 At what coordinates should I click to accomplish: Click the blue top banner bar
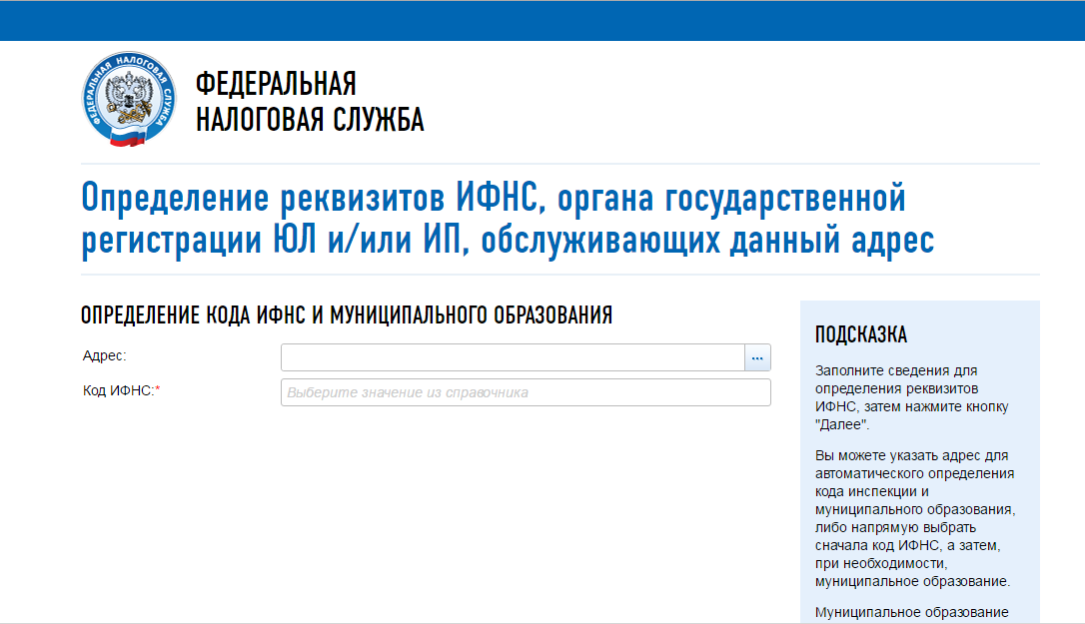(x=542, y=17)
